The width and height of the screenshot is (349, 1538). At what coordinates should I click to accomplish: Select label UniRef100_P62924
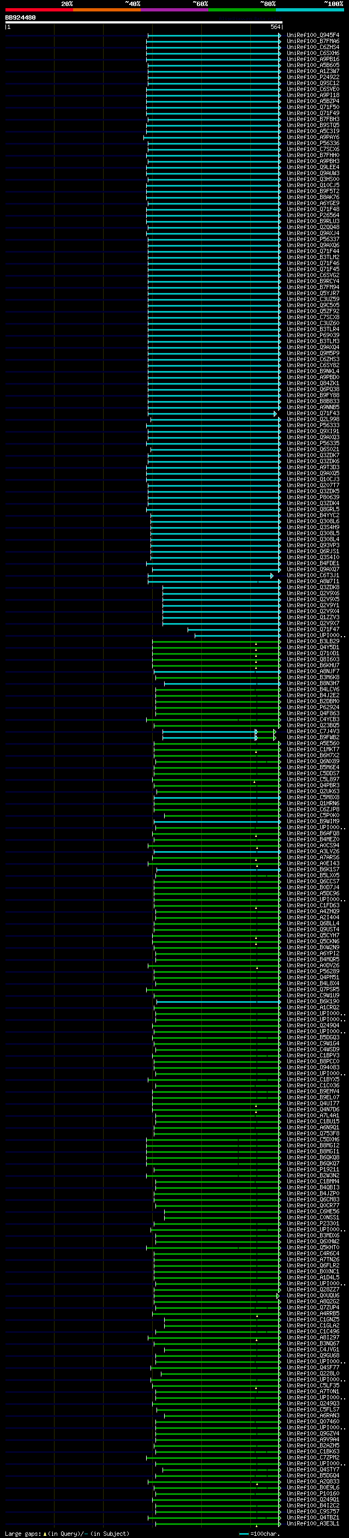point(313,707)
